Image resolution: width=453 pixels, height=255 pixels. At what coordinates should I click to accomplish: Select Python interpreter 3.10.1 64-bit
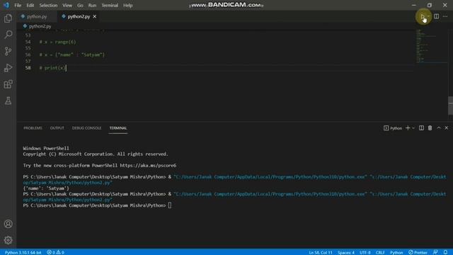tap(23, 252)
